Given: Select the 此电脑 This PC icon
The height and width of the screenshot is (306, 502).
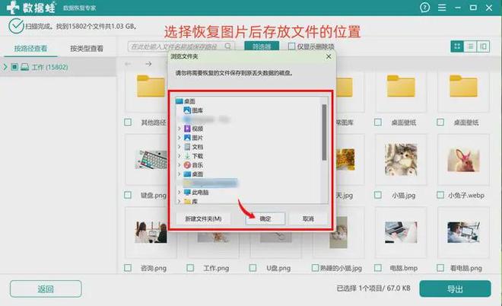Looking at the screenshot, I should pyautogui.click(x=187, y=193).
